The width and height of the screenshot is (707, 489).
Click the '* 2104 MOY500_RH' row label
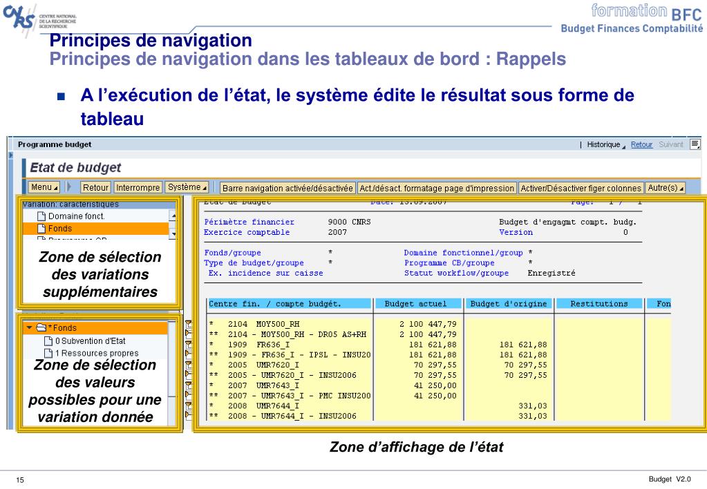pyautogui.click(x=254, y=324)
